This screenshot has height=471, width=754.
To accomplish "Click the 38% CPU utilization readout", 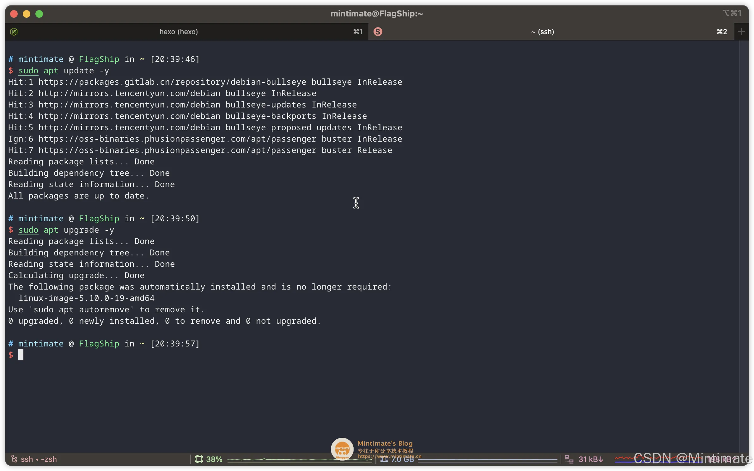I will pyautogui.click(x=214, y=459).
